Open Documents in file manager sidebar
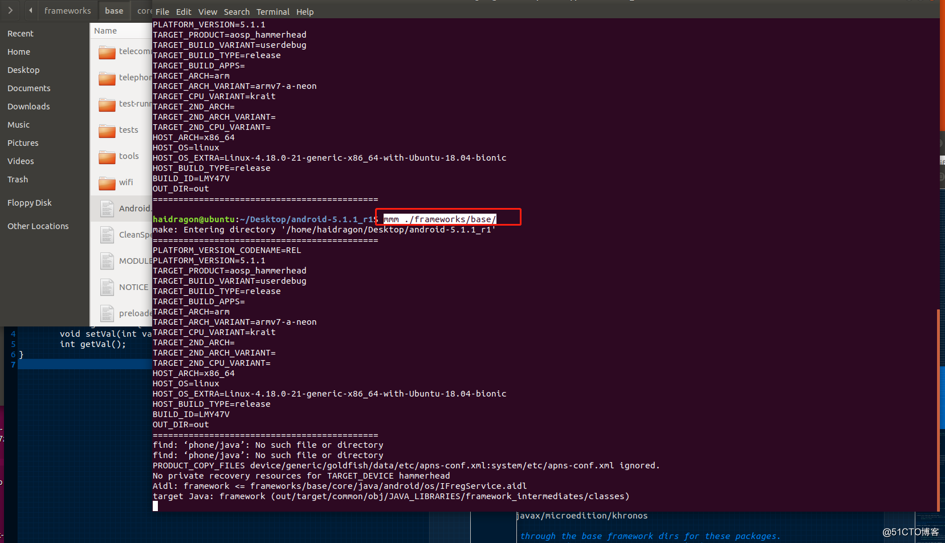 click(x=29, y=88)
